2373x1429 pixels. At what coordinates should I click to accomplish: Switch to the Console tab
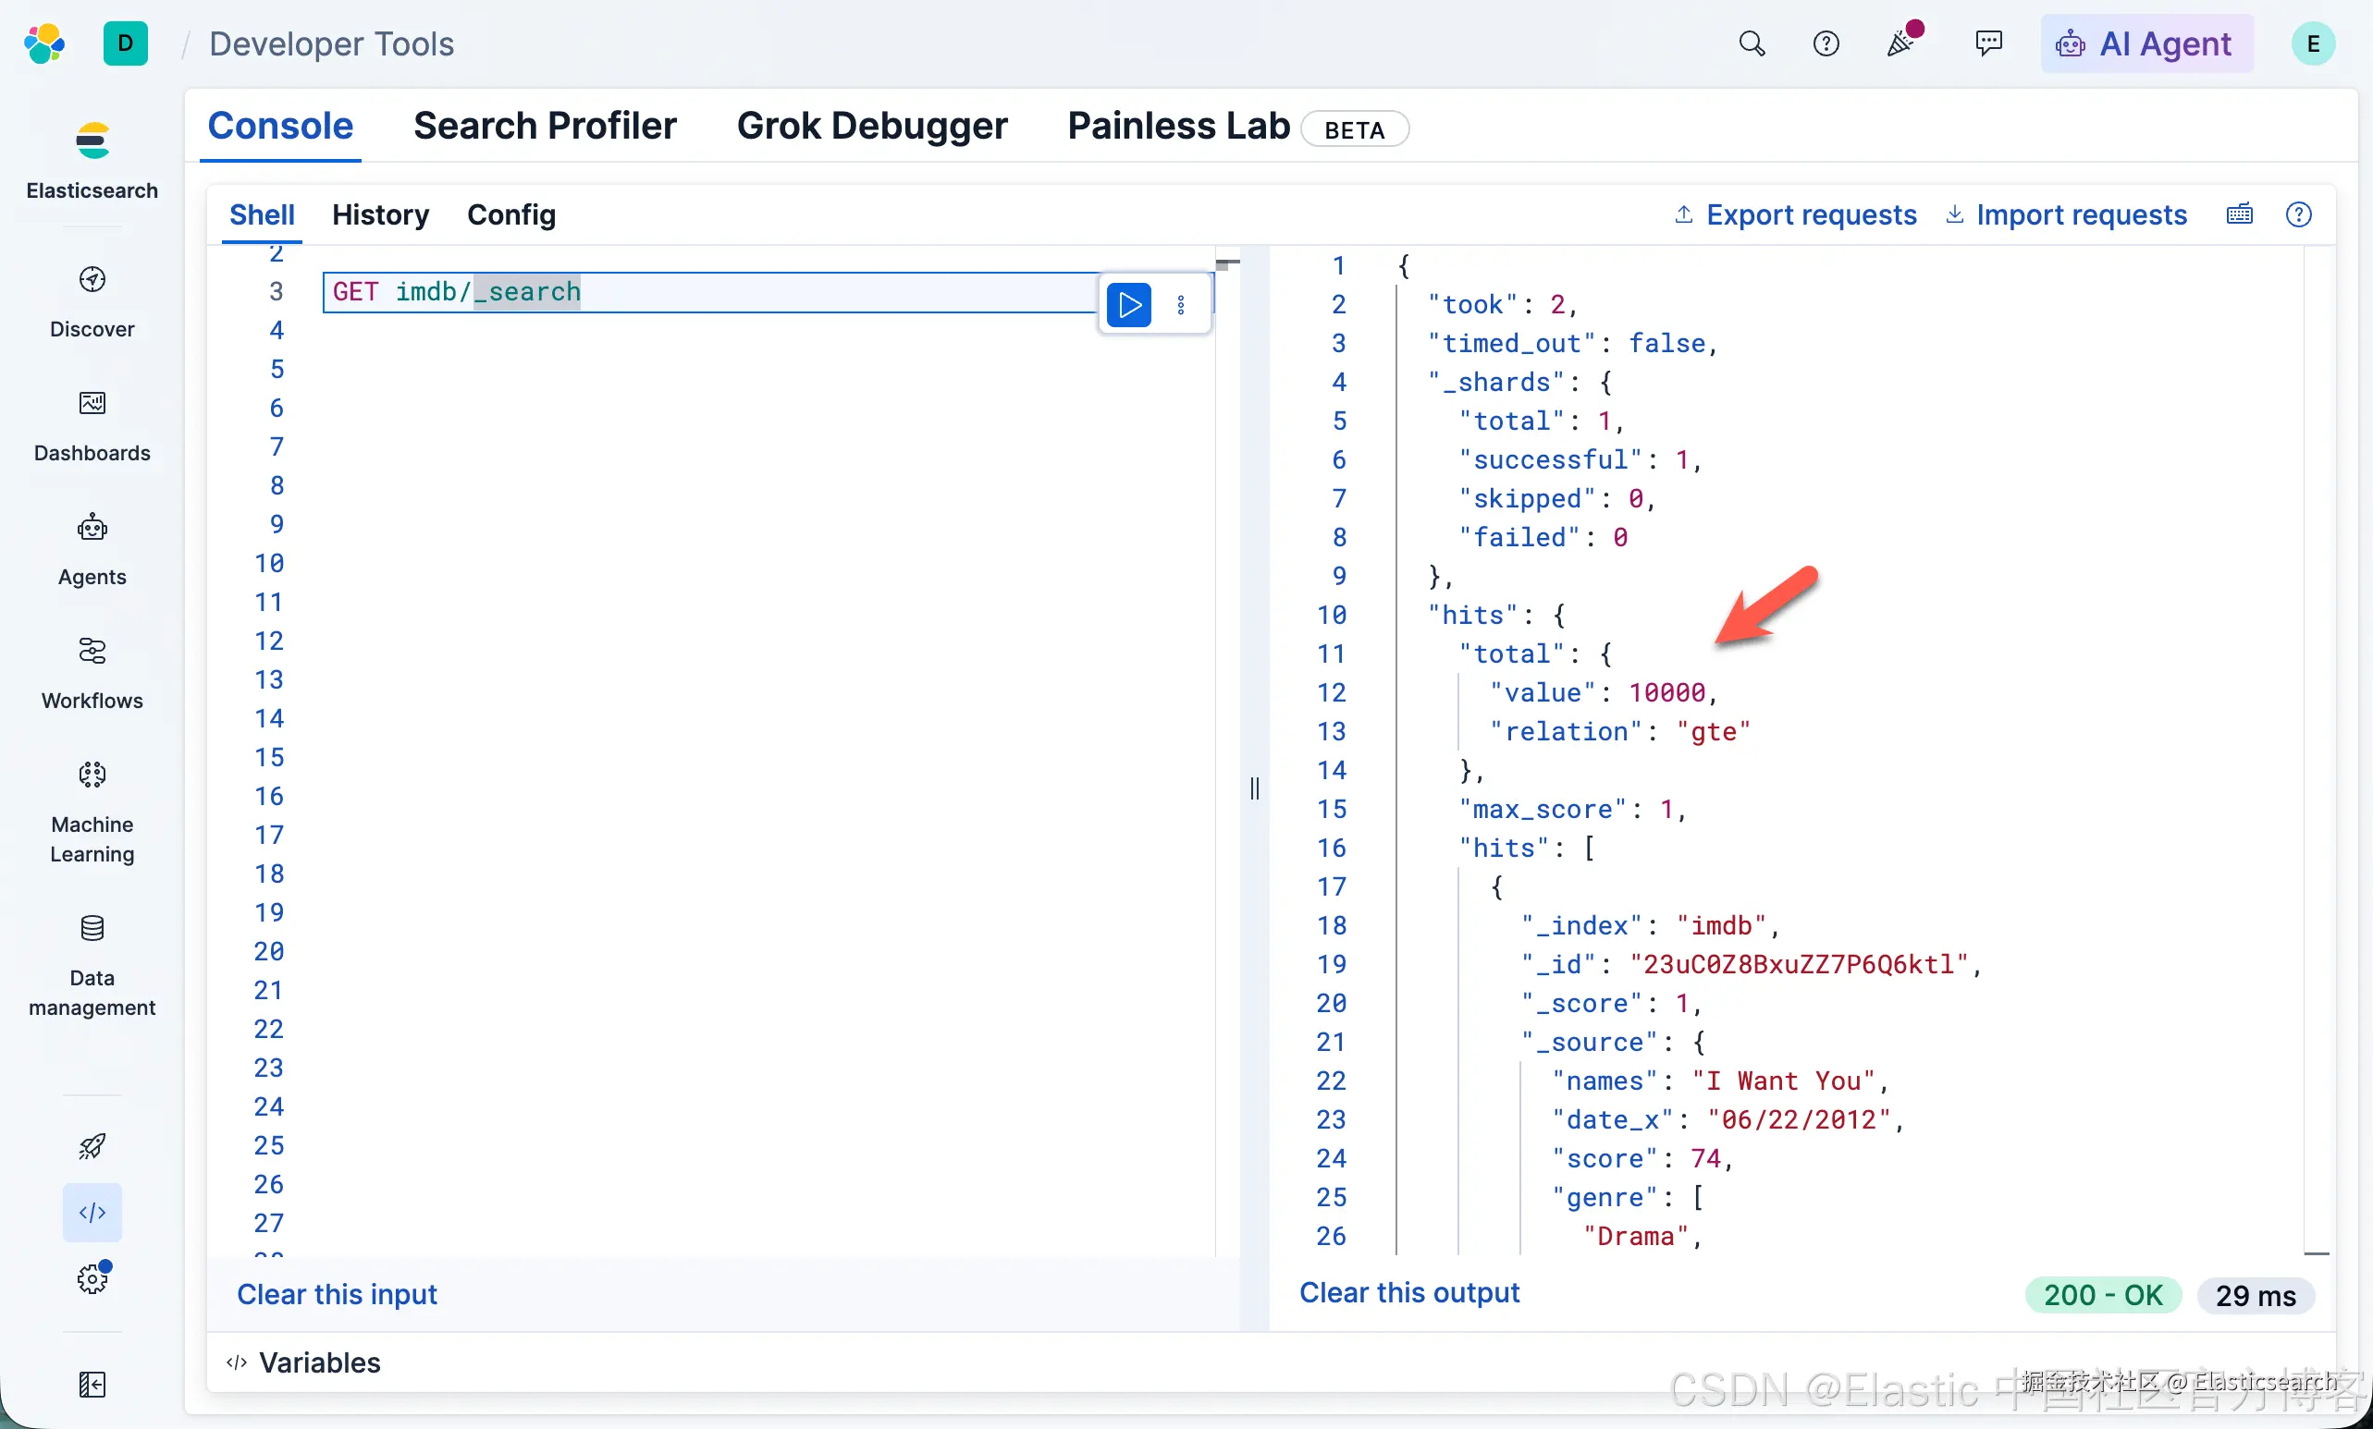pos(280,126)
